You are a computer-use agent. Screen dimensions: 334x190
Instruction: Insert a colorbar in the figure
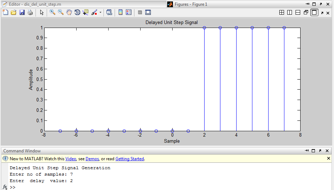coord(120,12)
